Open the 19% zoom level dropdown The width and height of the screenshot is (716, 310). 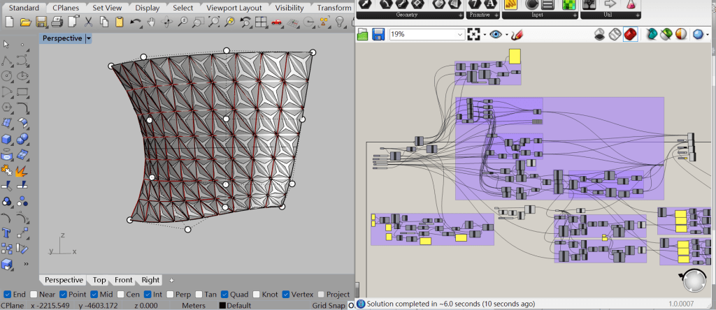460,34
